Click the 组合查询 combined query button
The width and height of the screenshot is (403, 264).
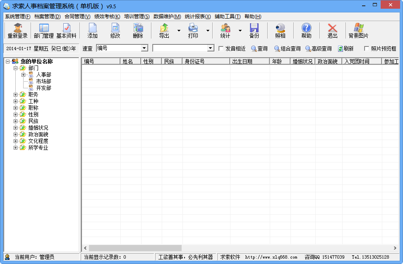pos(287,48)
